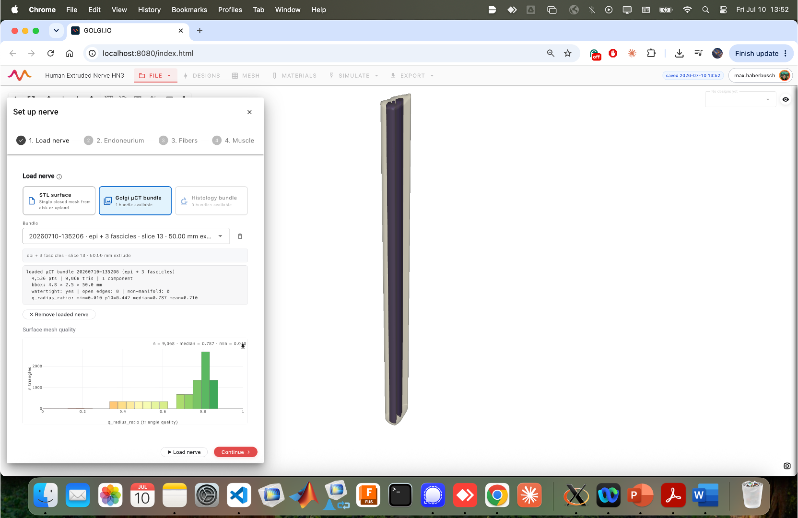Click the tallest green histogram bar
This screenshot has width=798, height=518.
(205, 380)
